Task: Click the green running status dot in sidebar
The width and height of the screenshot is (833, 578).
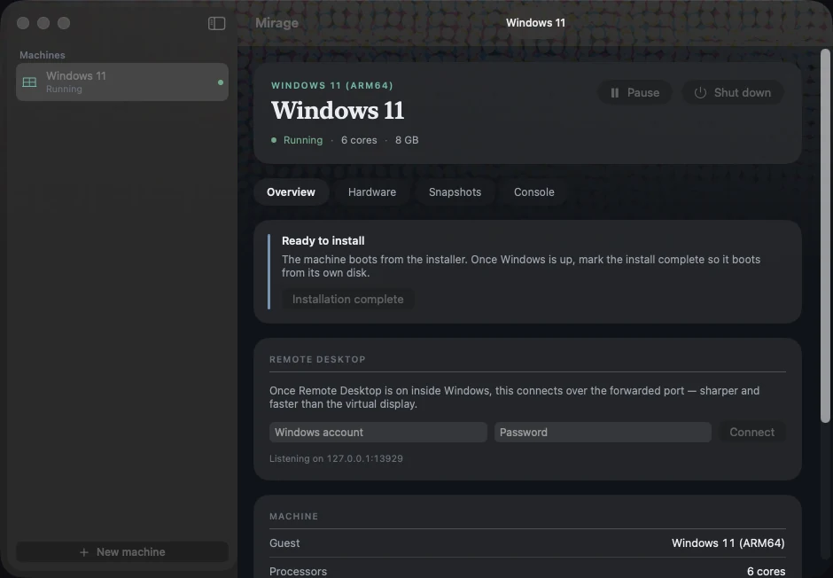Action: pos(221,82)
